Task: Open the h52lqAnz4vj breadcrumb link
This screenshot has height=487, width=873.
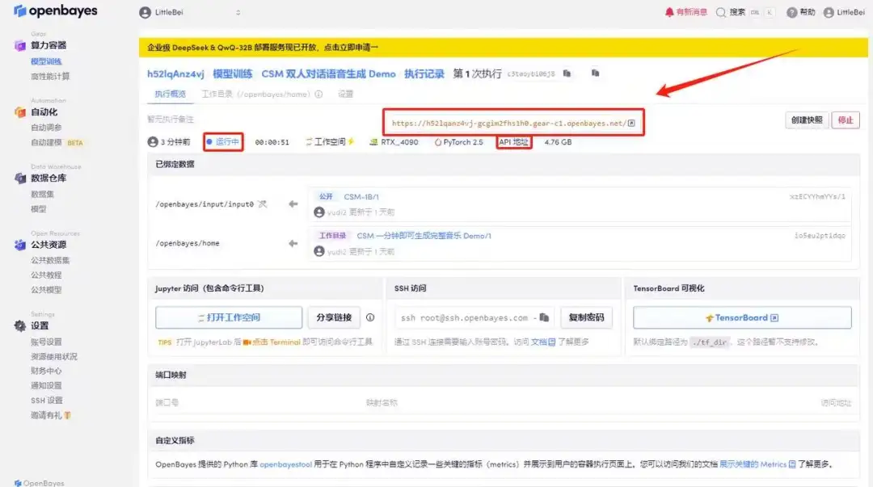Action: (x=175, y=74)
